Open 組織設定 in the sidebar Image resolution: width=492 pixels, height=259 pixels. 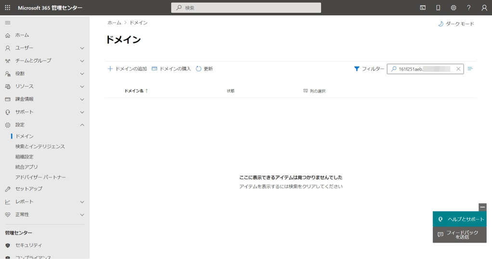(25, 156)
